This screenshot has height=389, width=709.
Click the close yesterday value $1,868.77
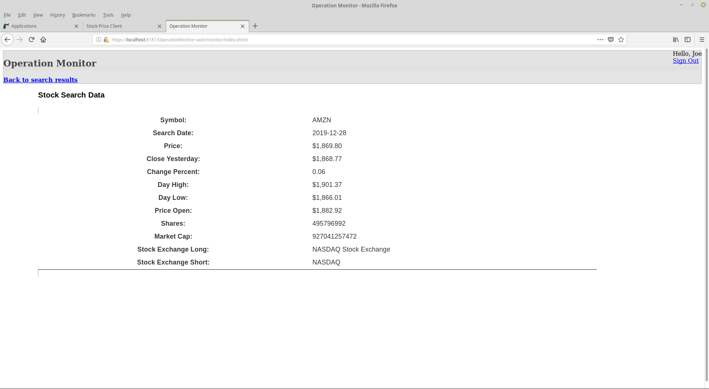pyautogui.click(x=327, y=159)
